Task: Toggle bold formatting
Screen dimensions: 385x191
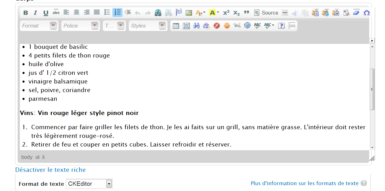Action: click(26, 13)
